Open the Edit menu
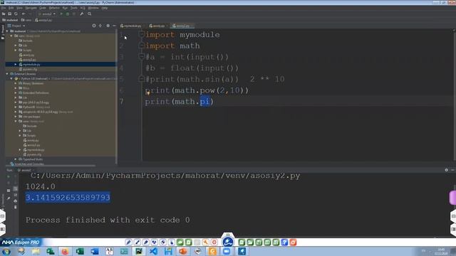Viewport: 456px width, 256px height. click(11, 8)
